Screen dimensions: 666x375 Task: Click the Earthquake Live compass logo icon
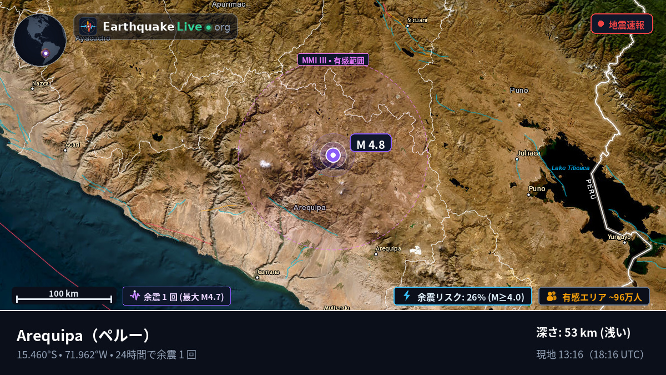tap(88, 27)
